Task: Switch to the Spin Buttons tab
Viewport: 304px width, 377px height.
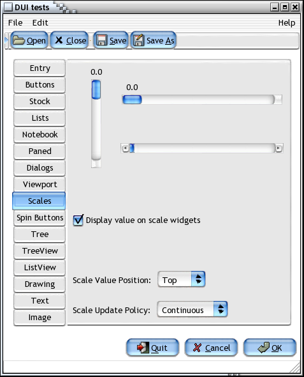Action: click(x=40, y=218)
